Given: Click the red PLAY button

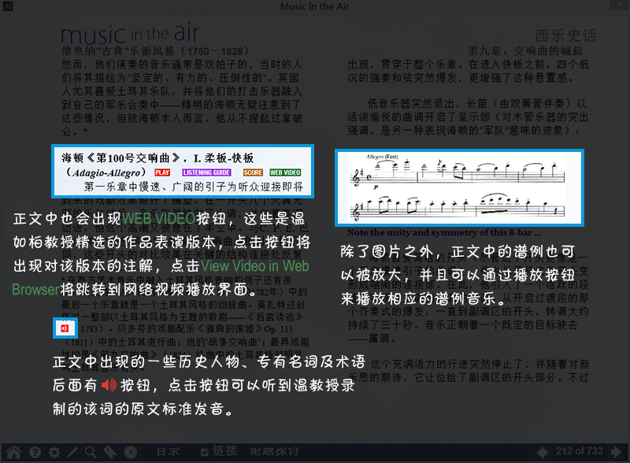Looking at the screenshot, I should tap(162, 172).
